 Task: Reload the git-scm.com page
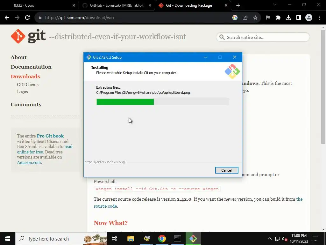coord(27,18)
